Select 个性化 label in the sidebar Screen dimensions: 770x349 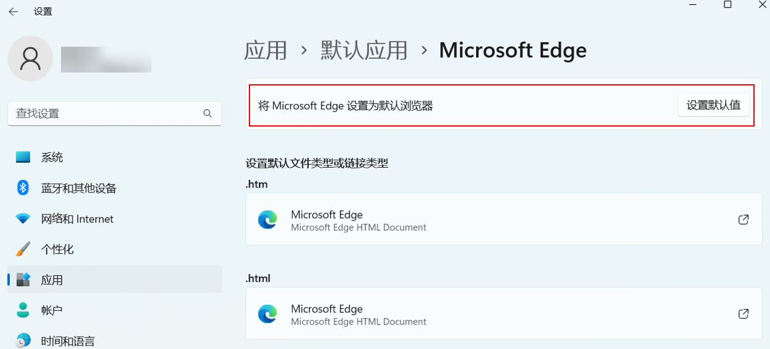[x=57, y=249]
